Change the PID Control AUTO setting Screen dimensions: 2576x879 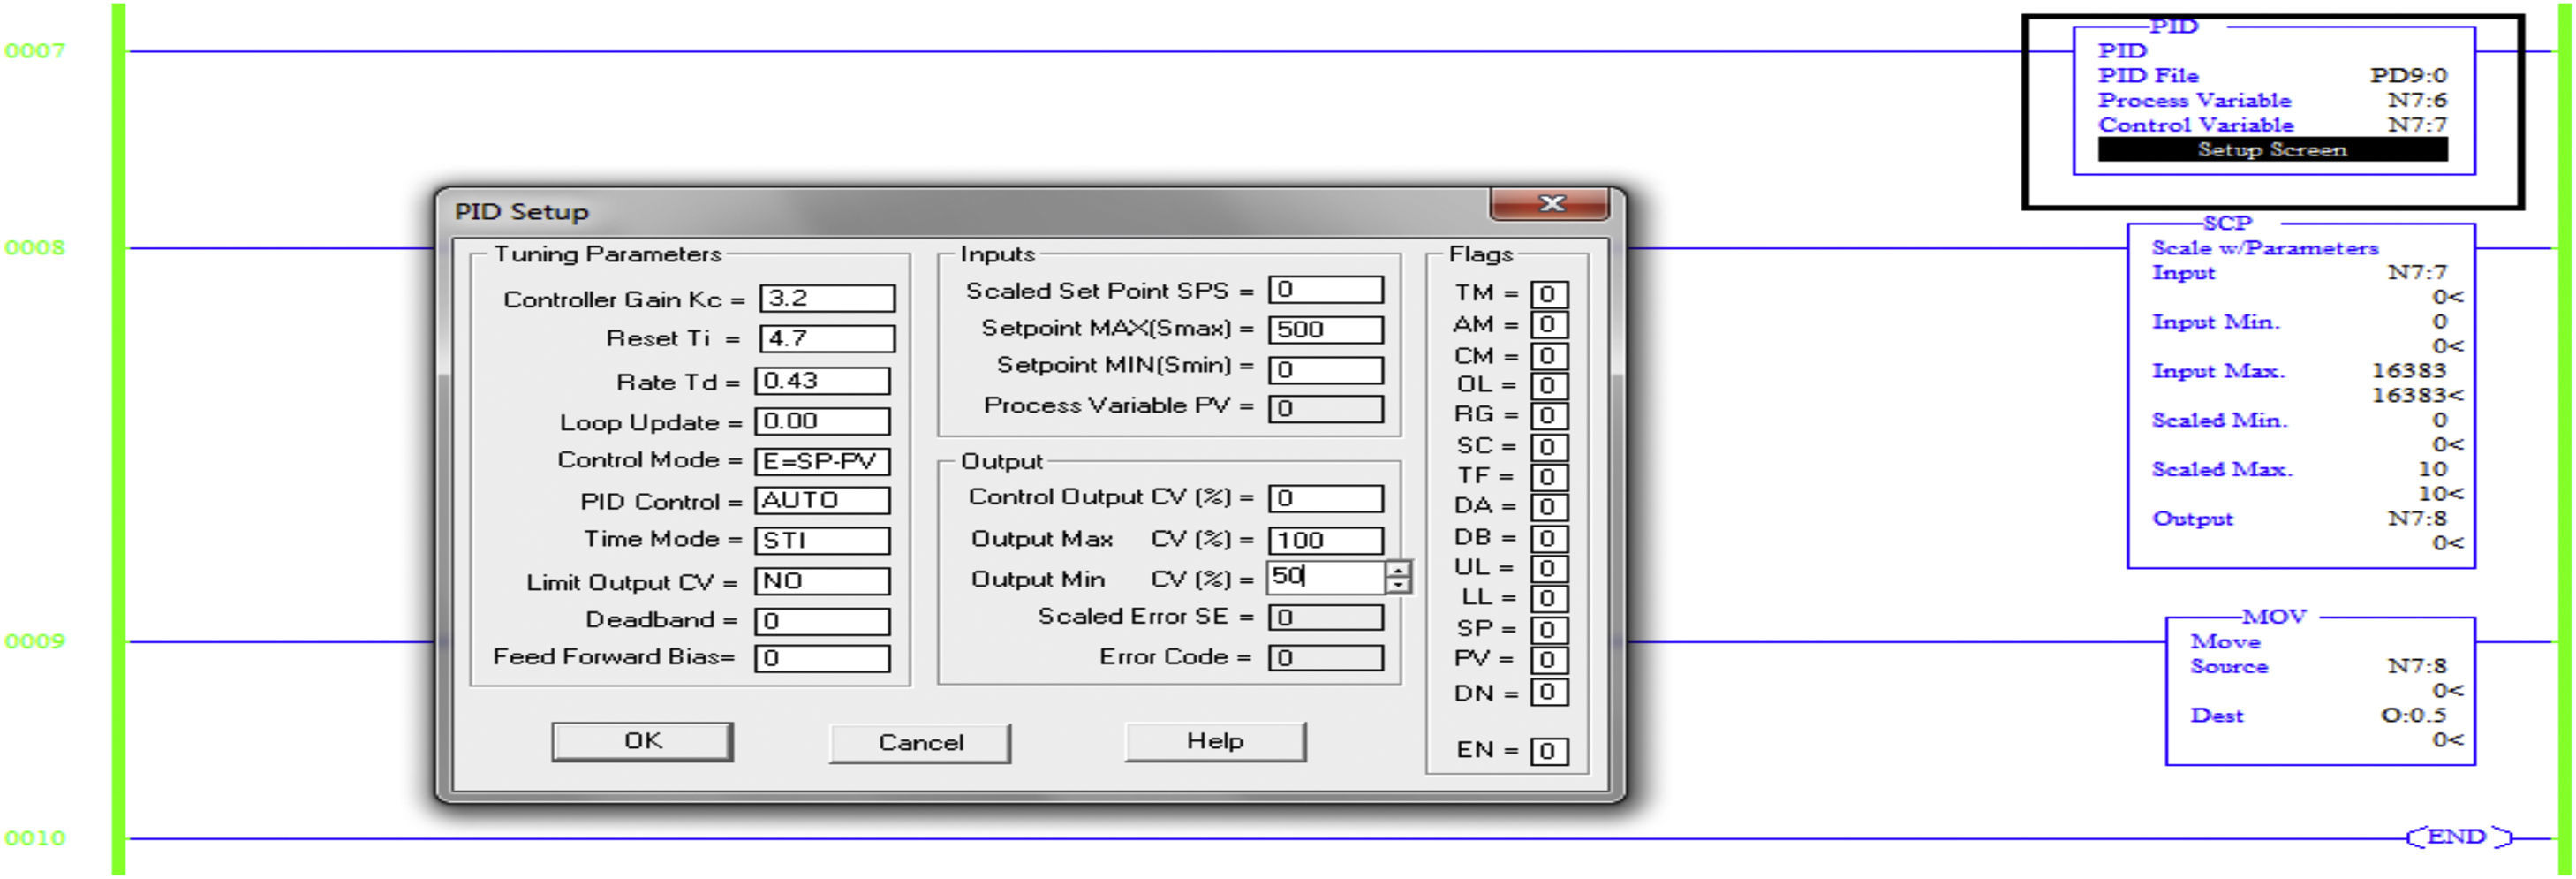822,501
